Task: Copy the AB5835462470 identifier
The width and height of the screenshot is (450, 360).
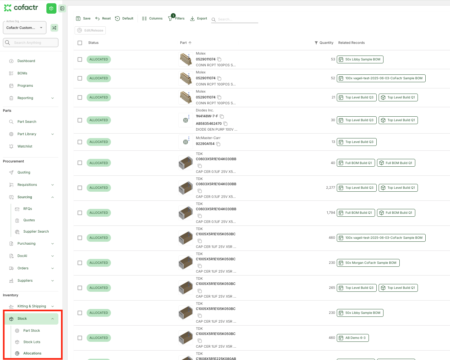Action: click(225, 124)
